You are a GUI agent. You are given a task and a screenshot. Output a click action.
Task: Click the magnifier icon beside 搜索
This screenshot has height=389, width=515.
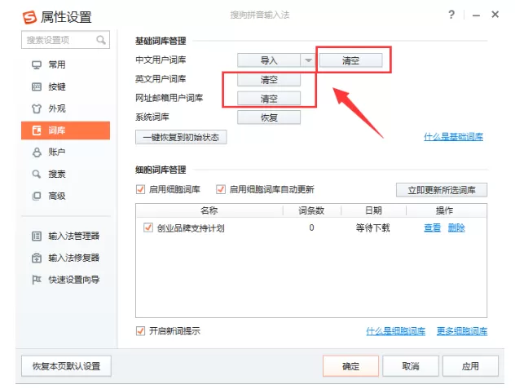coord(37,174)
